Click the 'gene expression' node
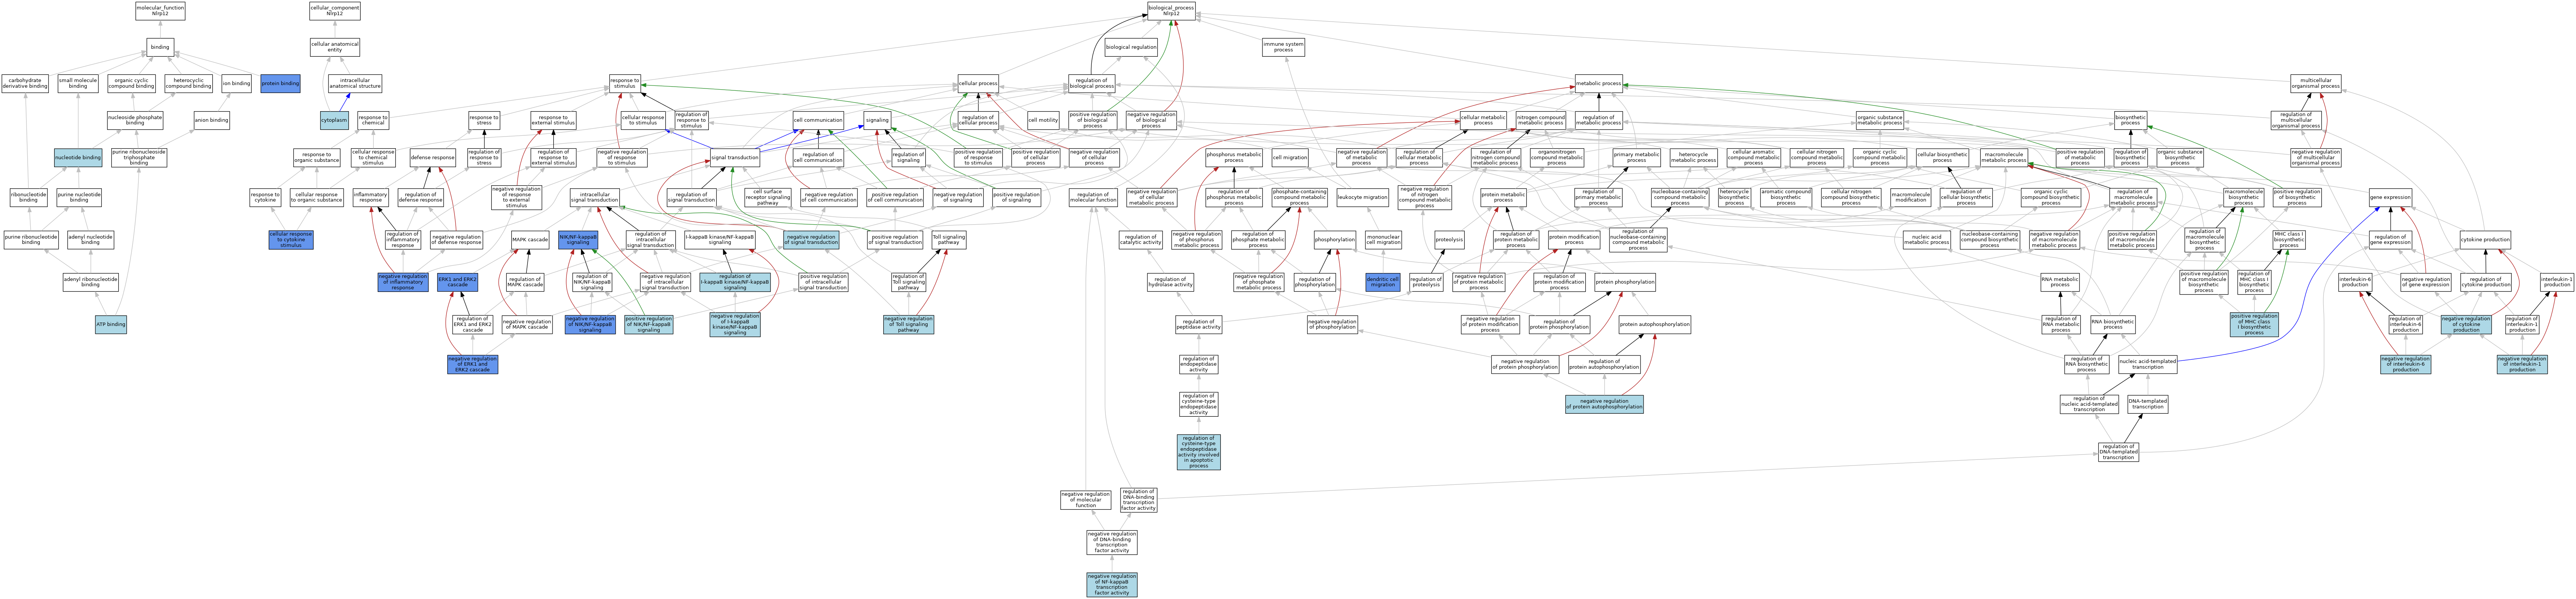Image resolution: width=2576 pixels, height=599 pixels. (x=2391, y=198)
